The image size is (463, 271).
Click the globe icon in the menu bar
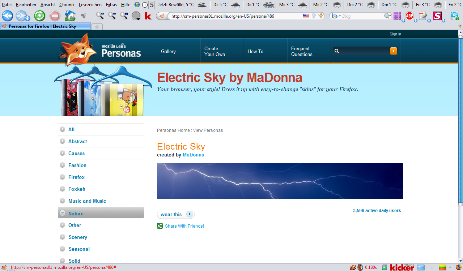coord(137,5)
